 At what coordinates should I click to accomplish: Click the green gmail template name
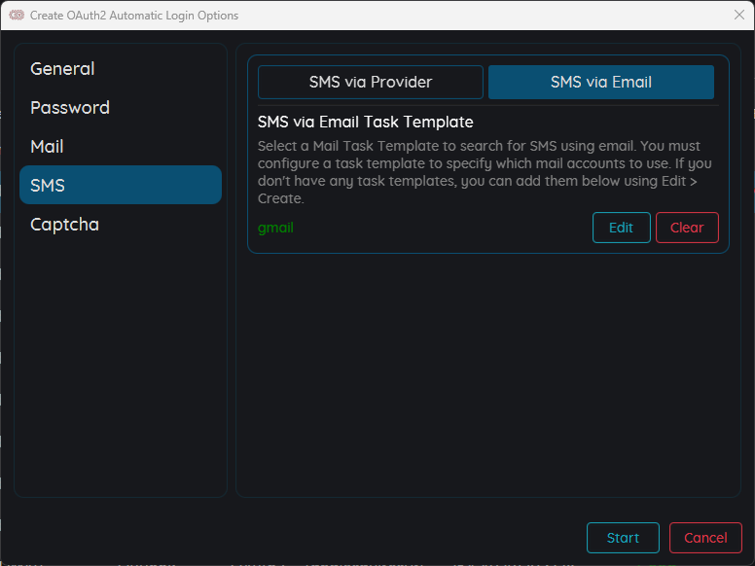[x=275, y=228]
